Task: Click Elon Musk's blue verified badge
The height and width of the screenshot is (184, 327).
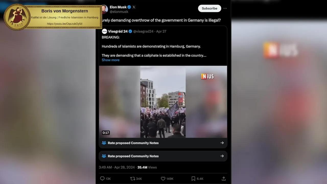Action: 129,7
